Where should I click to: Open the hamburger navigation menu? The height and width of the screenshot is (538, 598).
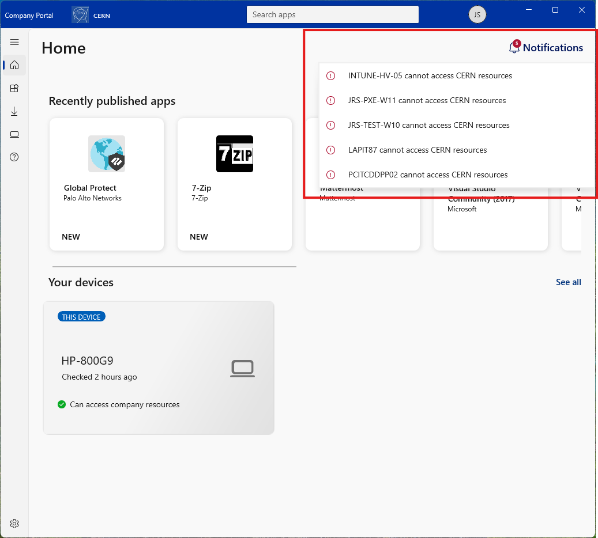14,42
